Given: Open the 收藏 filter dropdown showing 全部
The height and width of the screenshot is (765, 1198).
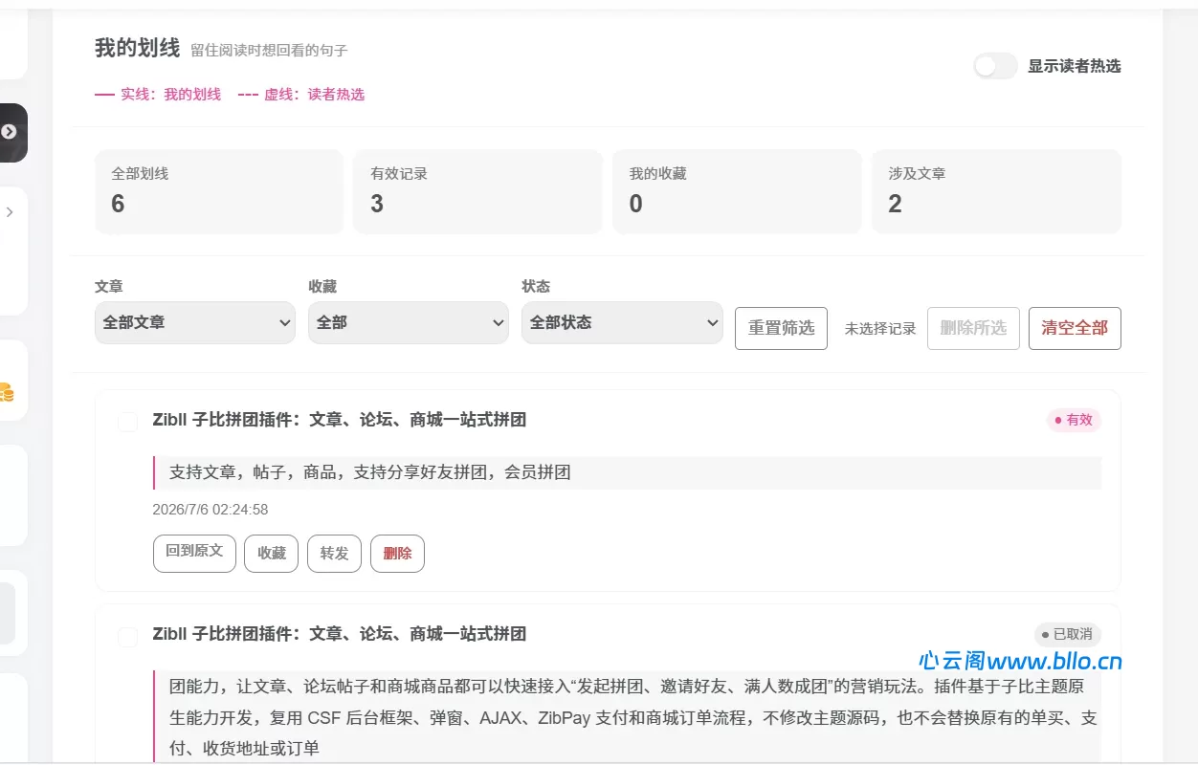Looking at the screenshot, I should (409, 323).
